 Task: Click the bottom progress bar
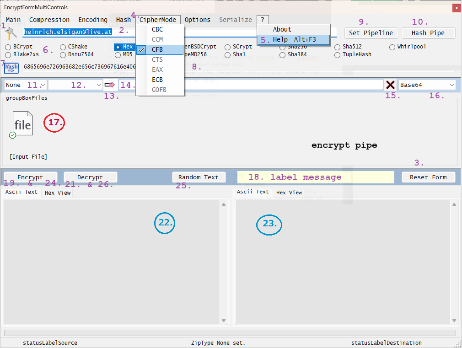pyautogui.click(x=230, y=332)
